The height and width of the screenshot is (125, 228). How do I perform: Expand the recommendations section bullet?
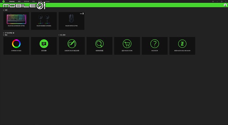tap(3, 33)
